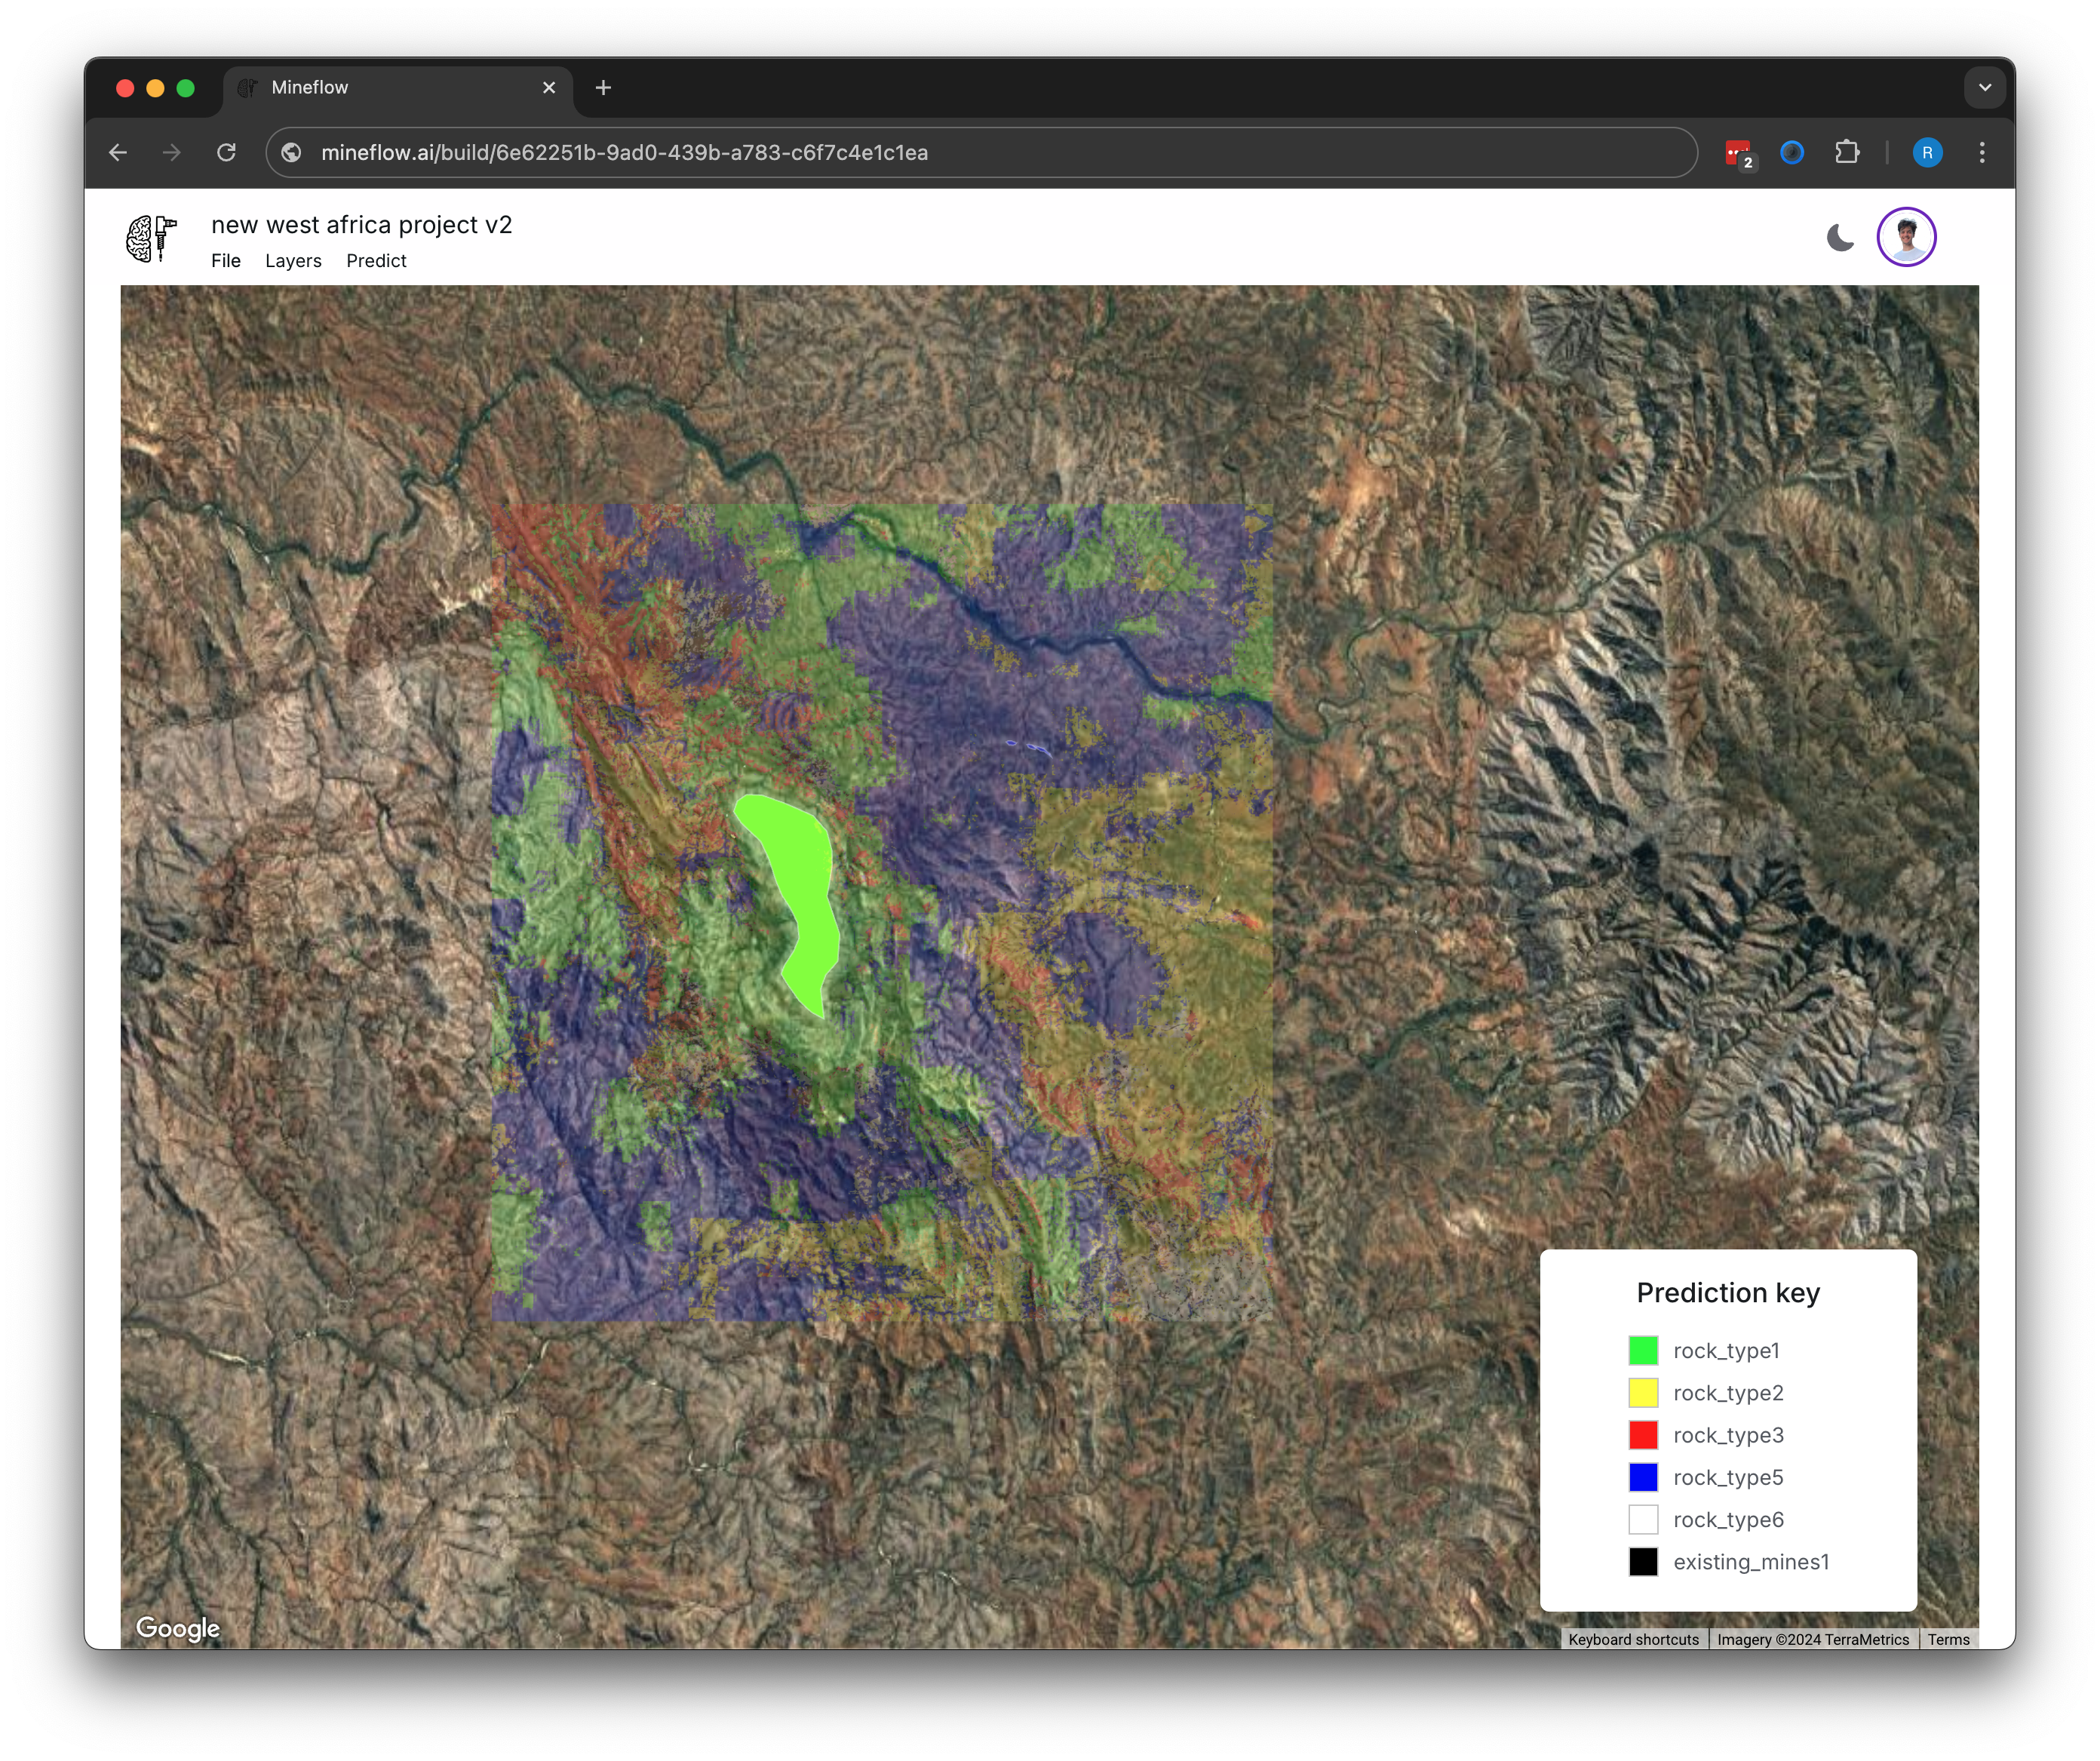Viewport: 2100px width, 1761px height.
Task: Click the Mineflow brain logo icon
Action: [151, 239]
